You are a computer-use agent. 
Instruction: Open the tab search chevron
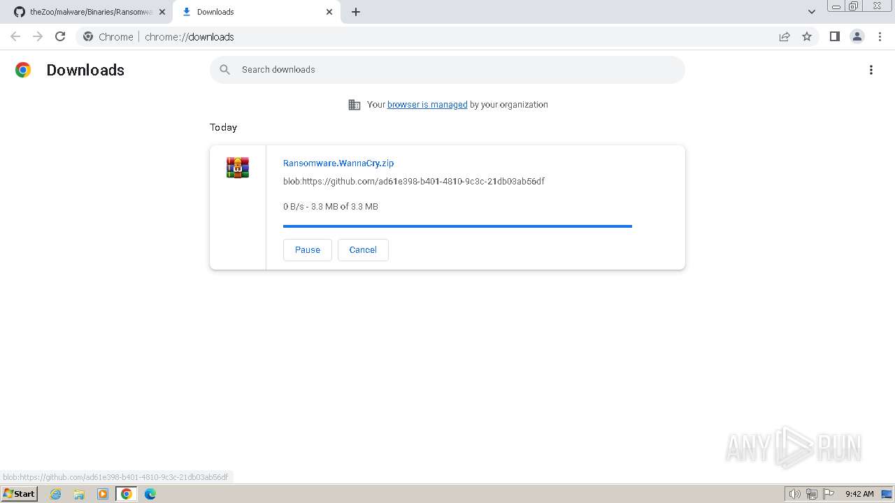[812, 12]
